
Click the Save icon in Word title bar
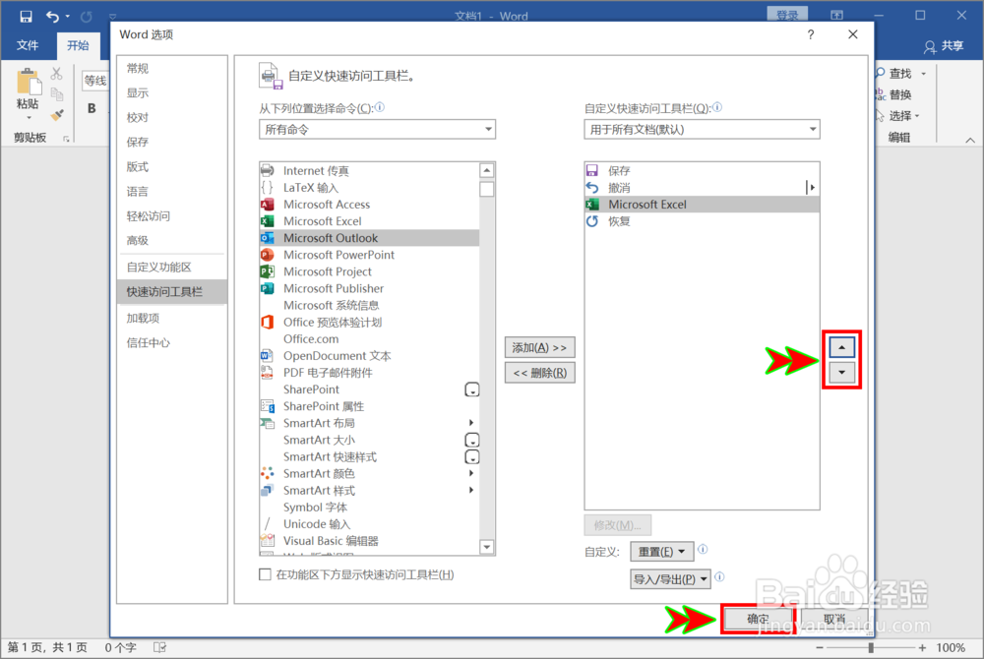click(26, 17)
